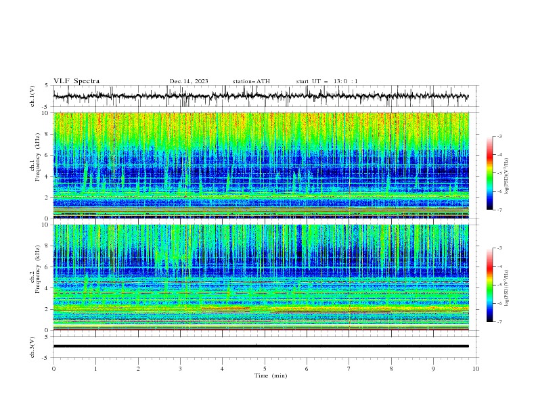Click the "-7" tick of the ch.2 colorbar
The image size is (536, 414).
click(499, 321)
